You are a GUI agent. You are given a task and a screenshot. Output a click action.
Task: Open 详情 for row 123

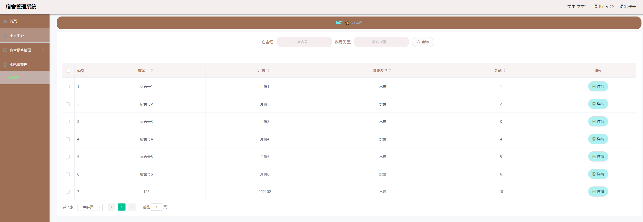click(x=598, y=192)
